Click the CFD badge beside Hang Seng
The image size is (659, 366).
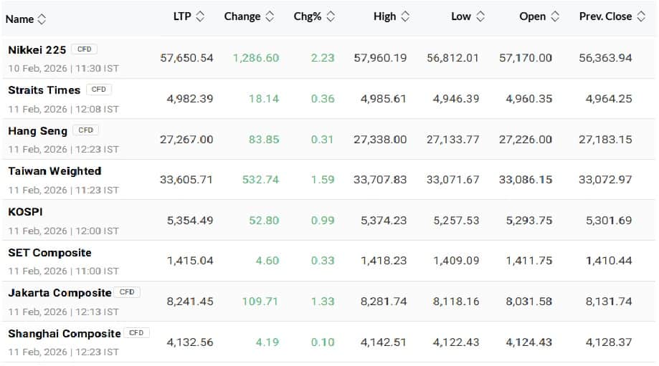[86, 130]
